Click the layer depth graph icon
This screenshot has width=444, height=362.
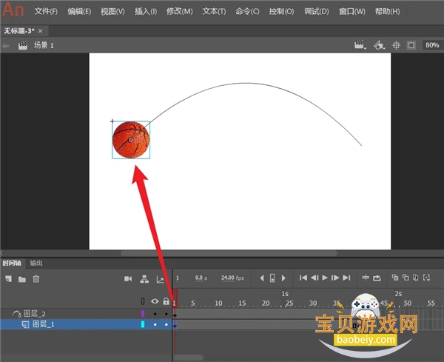(x=161, y=280)
